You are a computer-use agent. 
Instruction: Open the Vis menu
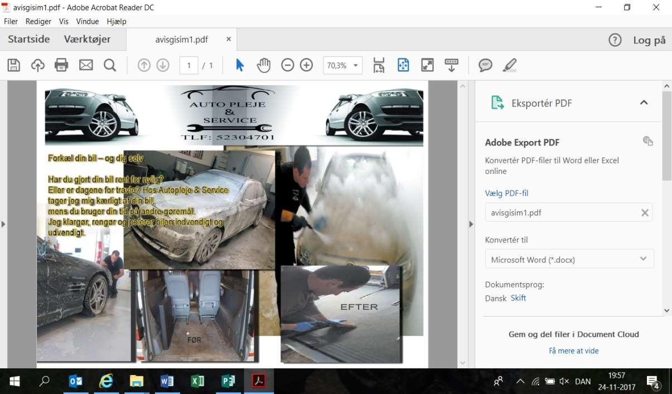click(64, 21)
